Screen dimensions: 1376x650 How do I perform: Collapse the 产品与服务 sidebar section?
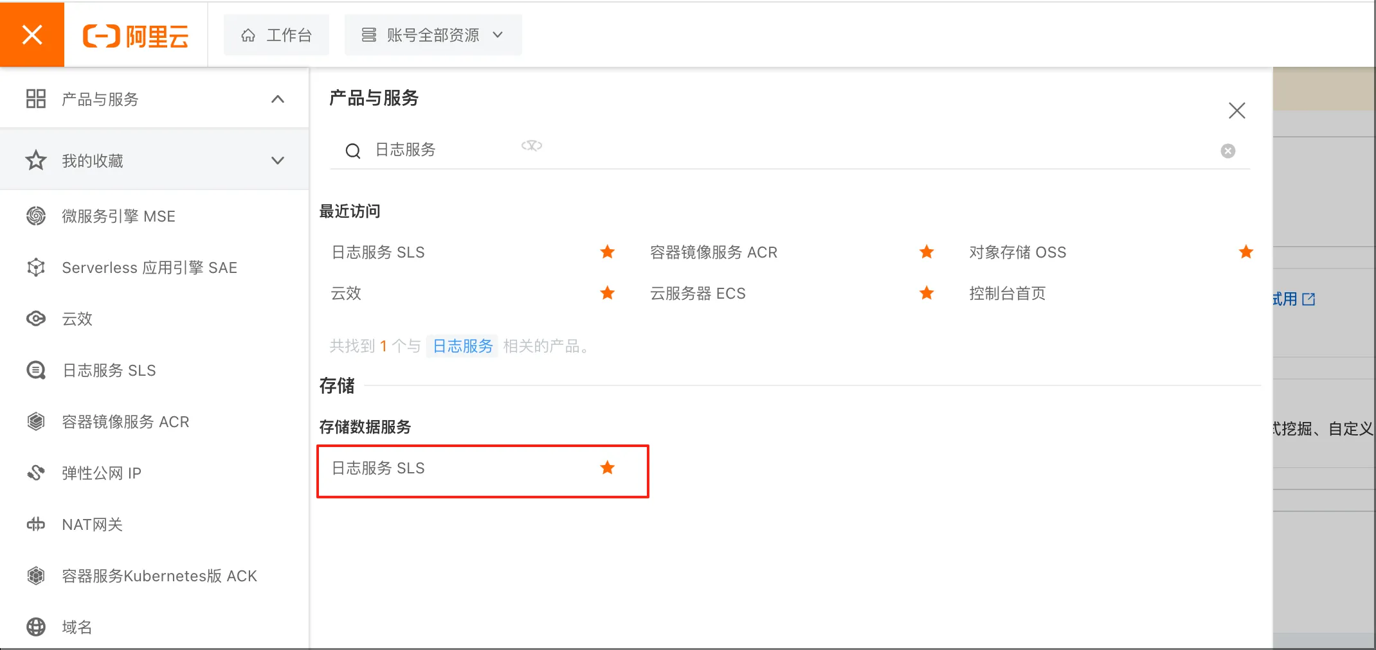tap(278, 99)
